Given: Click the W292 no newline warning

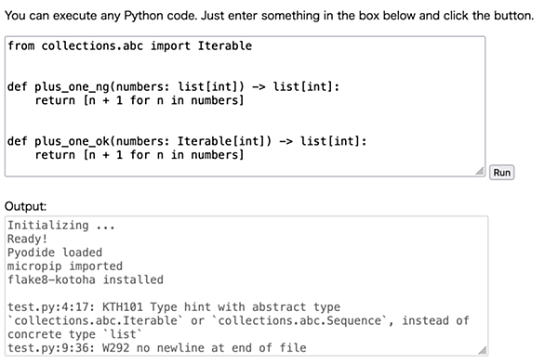Looking at the screenshot, I should pos(157,348).
